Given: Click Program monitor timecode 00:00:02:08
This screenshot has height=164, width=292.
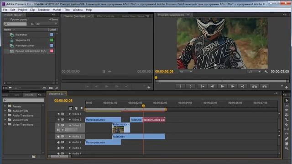Looking at the screenshot, I should pyautogui.click(x=164, y=72).
